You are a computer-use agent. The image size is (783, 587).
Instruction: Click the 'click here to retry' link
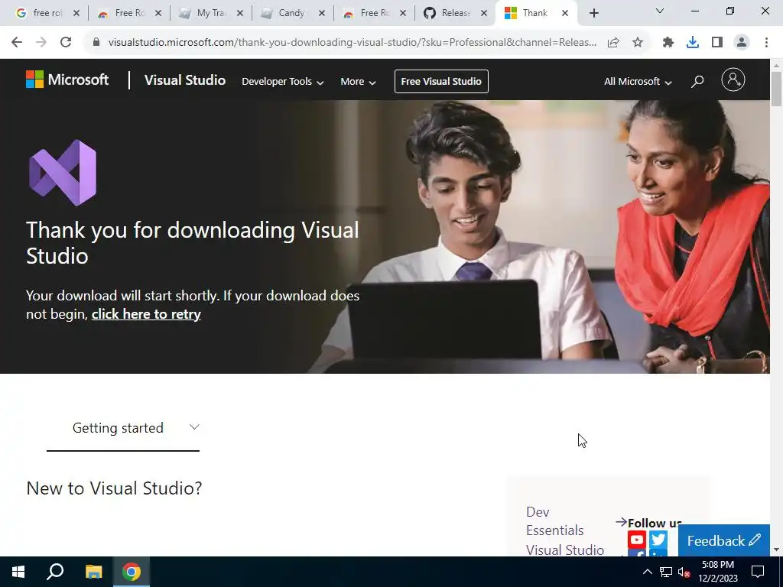[x=146, y=314]
